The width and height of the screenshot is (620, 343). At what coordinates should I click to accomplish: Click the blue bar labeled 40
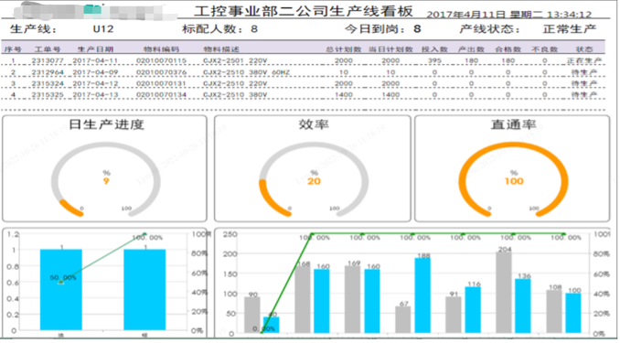[x=272, y=325]
